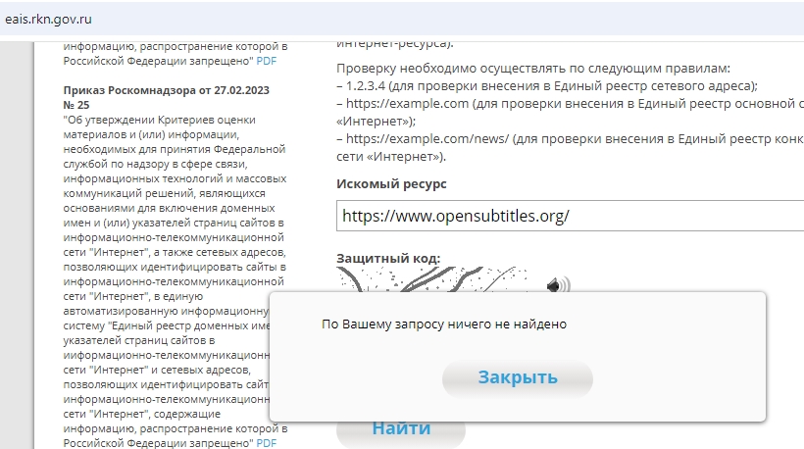
Task: Click the message По Вашему запросу ничего не найдено
Action: point(444,324)
